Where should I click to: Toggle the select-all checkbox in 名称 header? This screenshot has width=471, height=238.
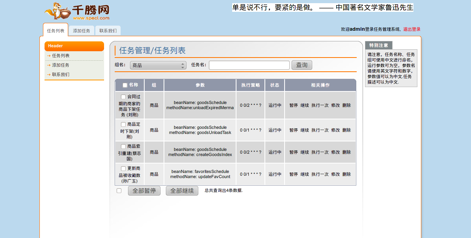pos(125,85)
